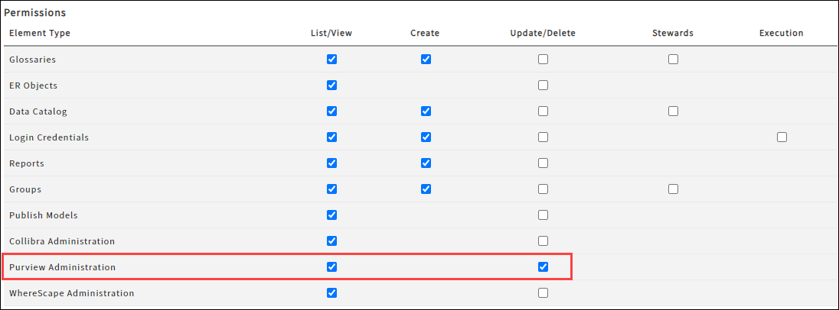
Task: Uncheck Purview Administration Update/Delete checkbox
Action: (x=543, y=266)
